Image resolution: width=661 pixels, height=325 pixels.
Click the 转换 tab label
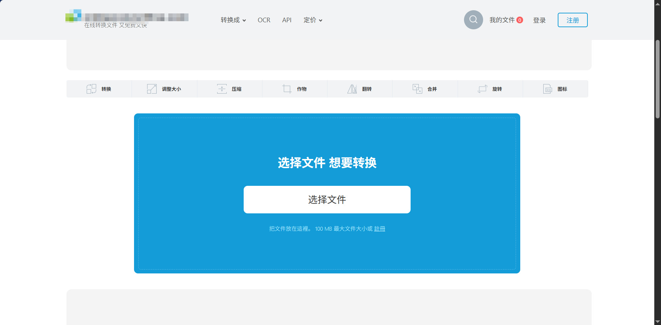pyautogui.click(x=106, y=89)
